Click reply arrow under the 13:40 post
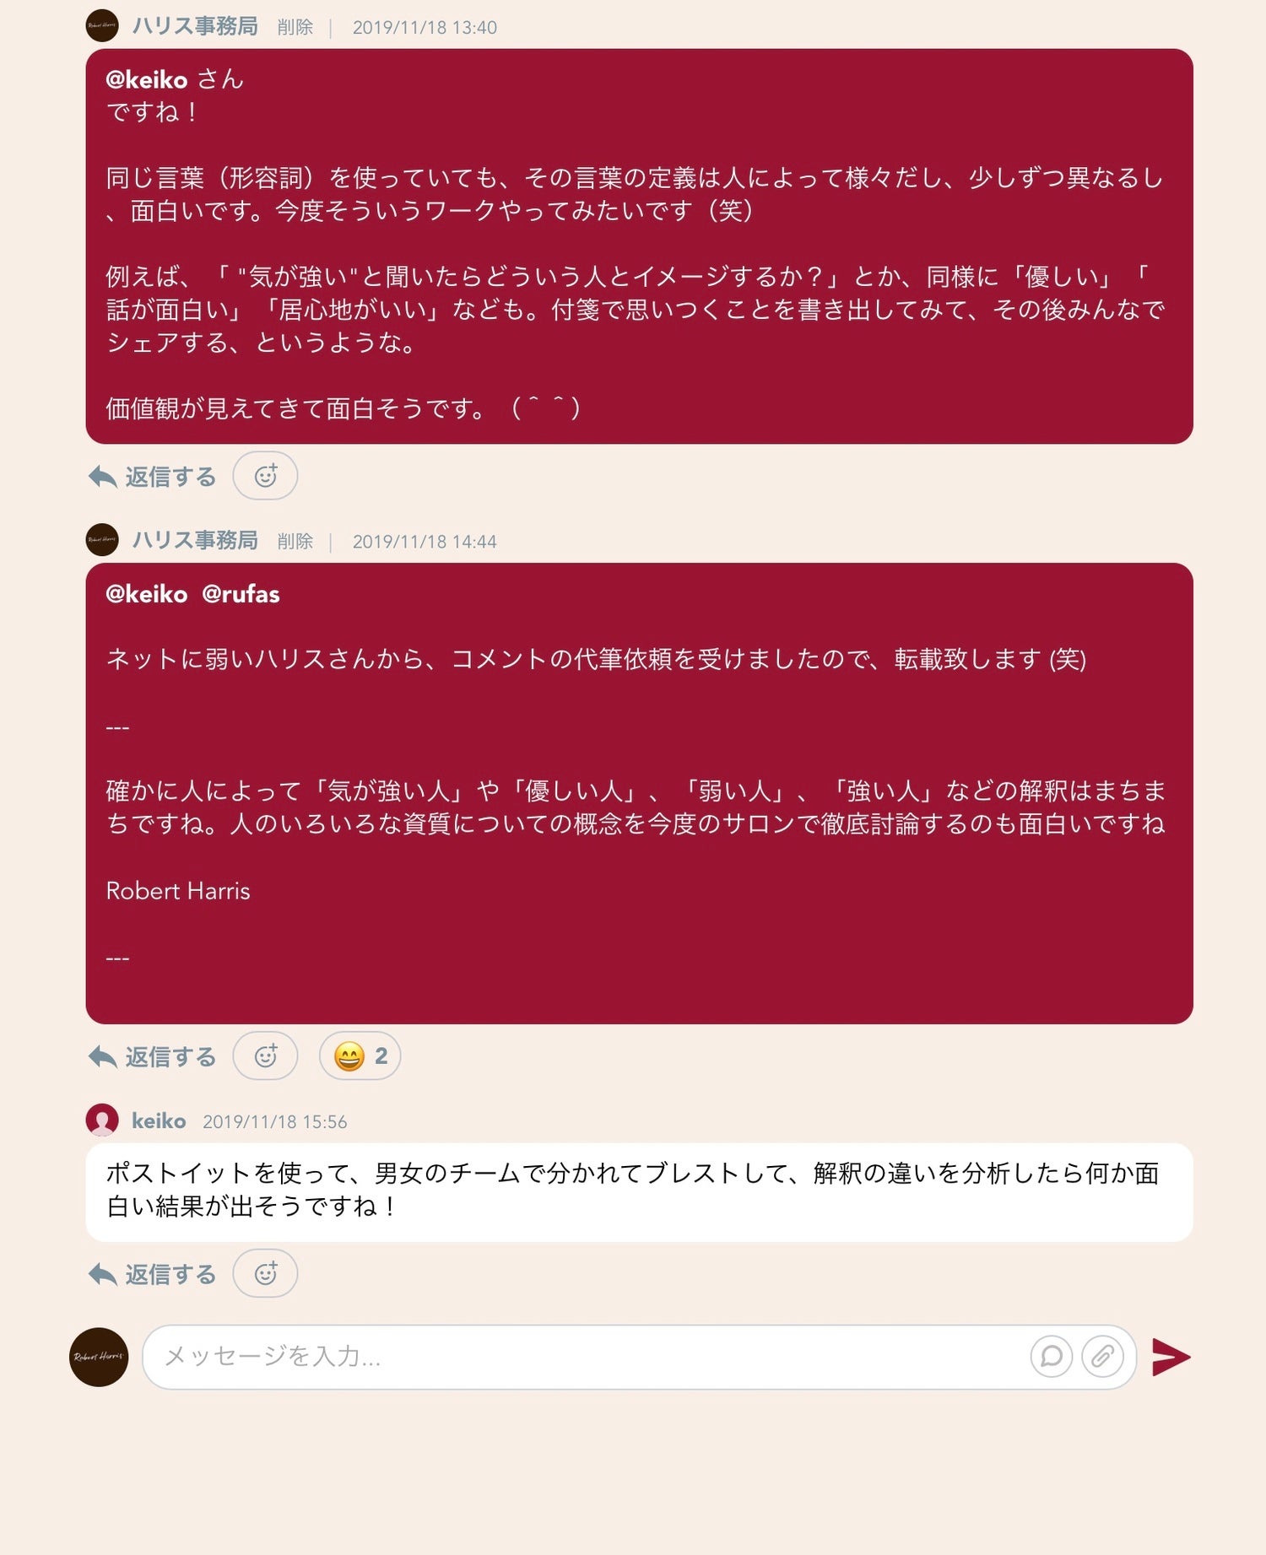The image size is (1266, 1555). 102,477
